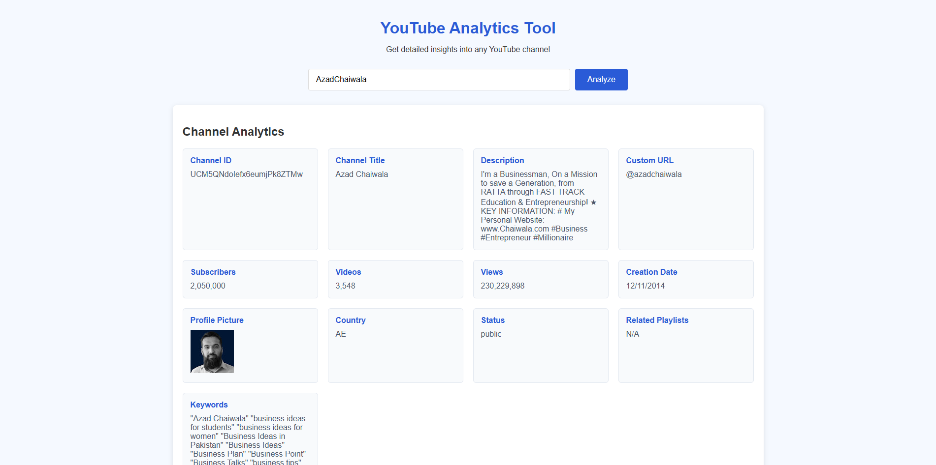Click the Custom URL label
The width and height of the screenshot is (936, 465).
(649, 160)
